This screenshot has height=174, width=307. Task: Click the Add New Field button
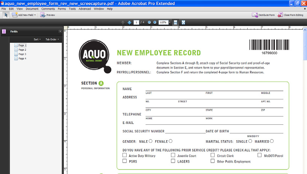[24, 15]
